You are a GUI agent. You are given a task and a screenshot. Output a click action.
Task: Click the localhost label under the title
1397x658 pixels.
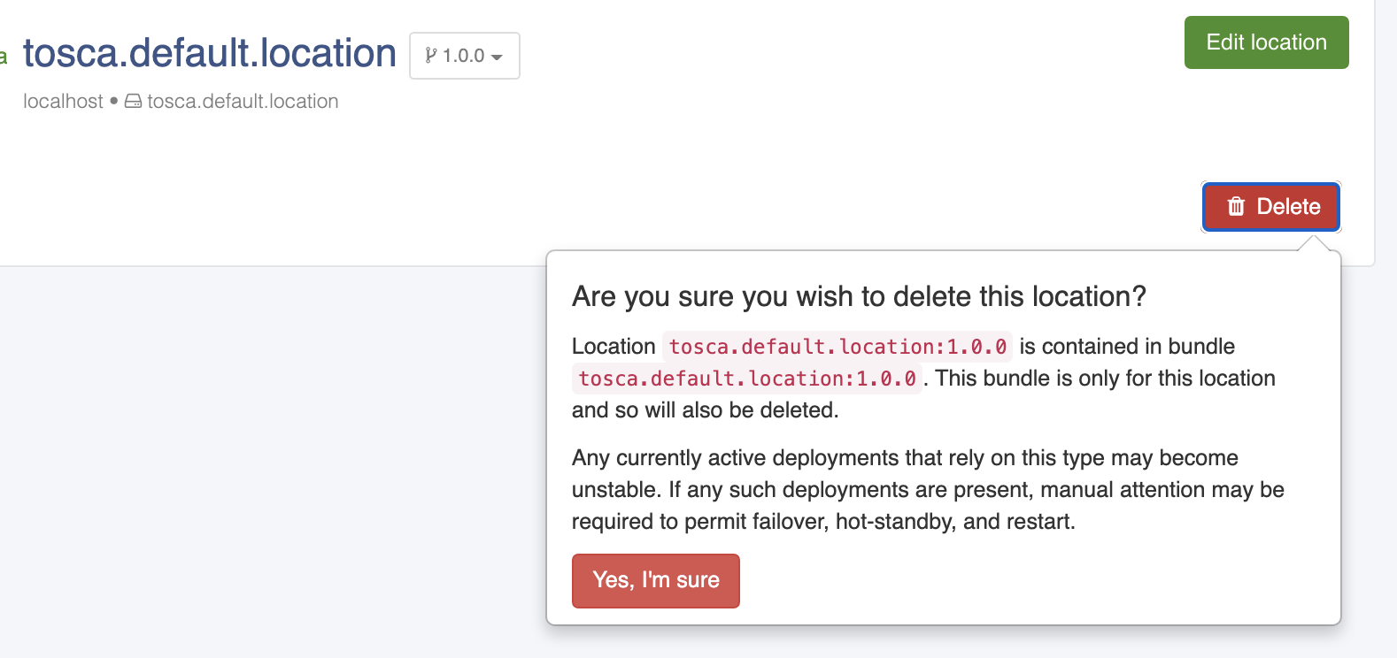[x=63, y=102]
